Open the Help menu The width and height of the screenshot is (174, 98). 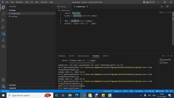click(x=51, y=2)
